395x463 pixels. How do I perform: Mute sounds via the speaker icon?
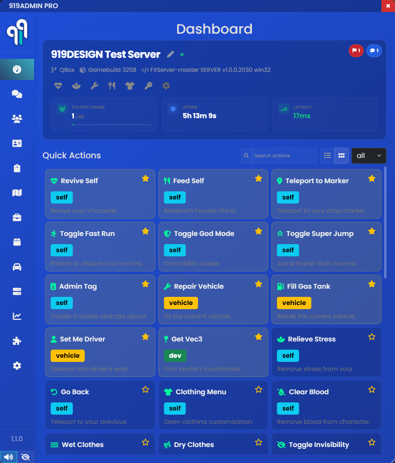pyautogui.click(x=9, y=457)
